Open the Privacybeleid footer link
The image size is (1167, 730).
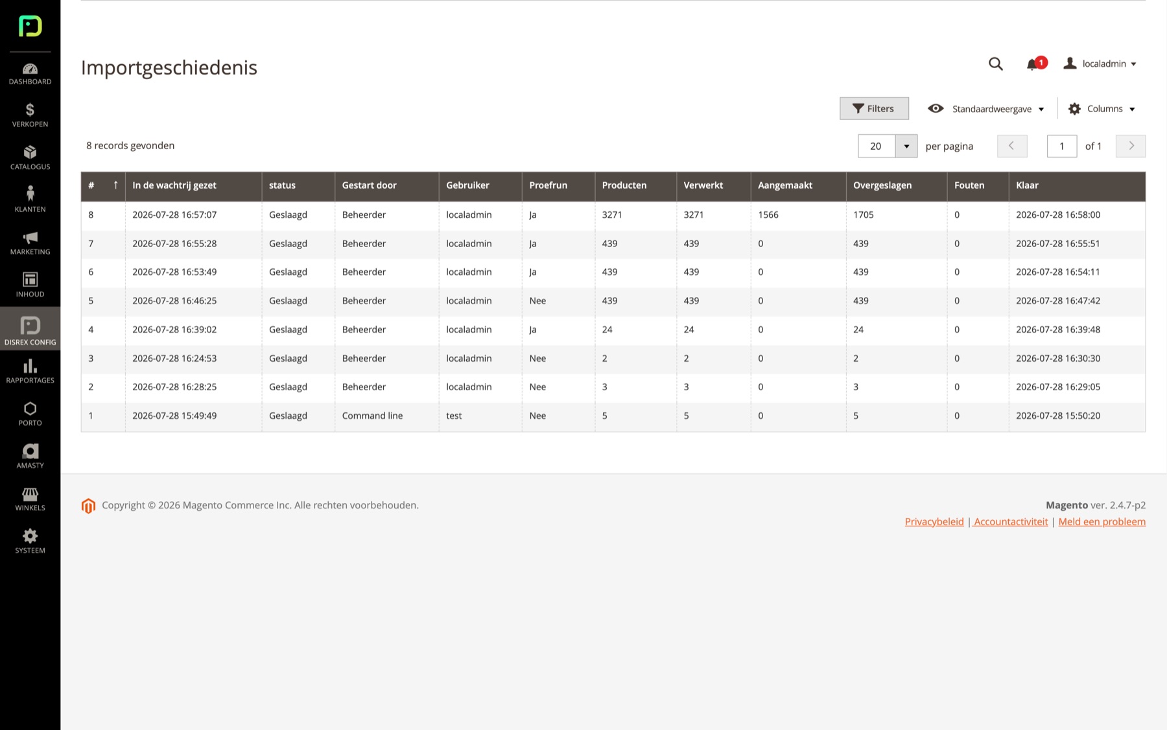[x=934, y=522]
